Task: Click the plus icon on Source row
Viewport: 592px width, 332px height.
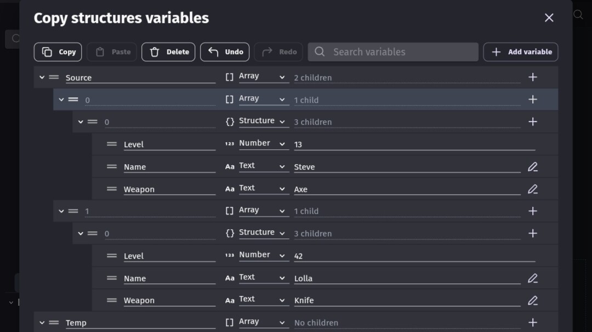Action: click(532, 77)
